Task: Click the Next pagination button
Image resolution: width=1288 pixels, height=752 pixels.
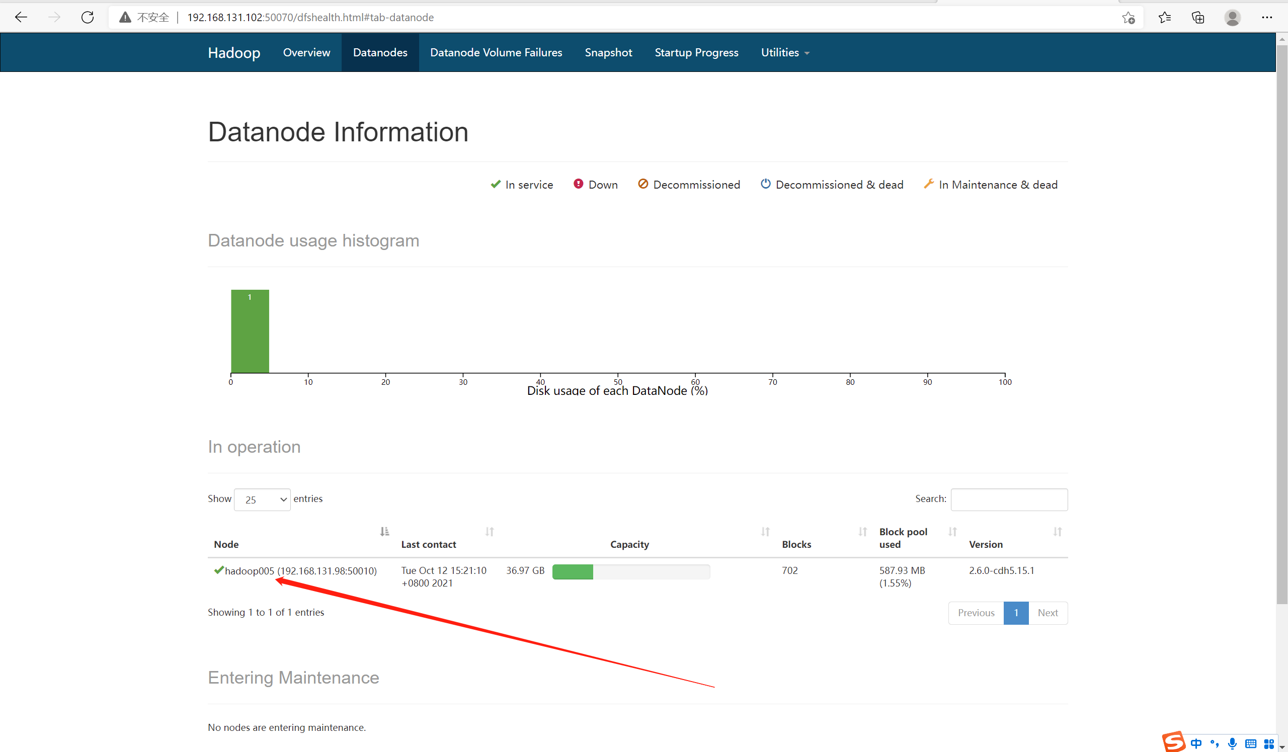Action: (x=1048, y=612)
